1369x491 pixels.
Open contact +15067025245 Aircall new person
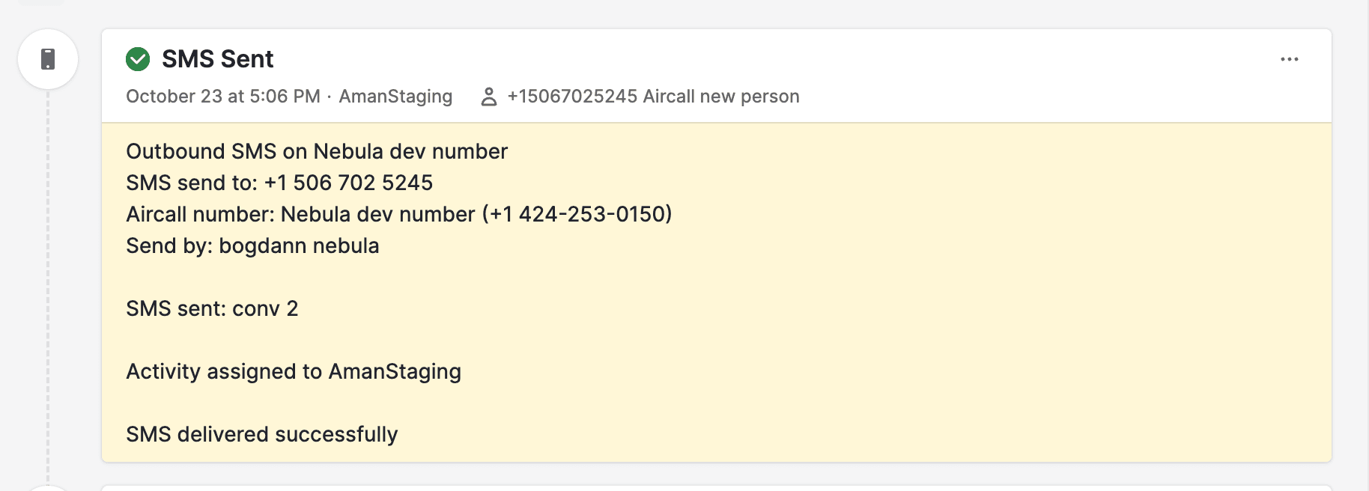click(653, 97)
